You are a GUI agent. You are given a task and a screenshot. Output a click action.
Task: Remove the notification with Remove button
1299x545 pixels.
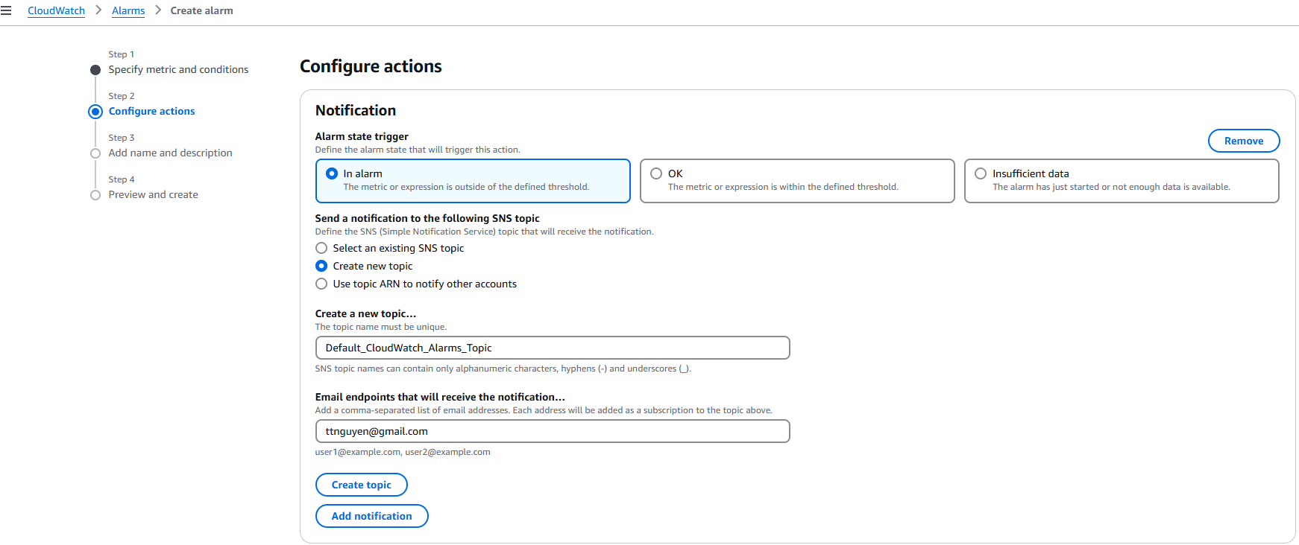(1243, 141)
